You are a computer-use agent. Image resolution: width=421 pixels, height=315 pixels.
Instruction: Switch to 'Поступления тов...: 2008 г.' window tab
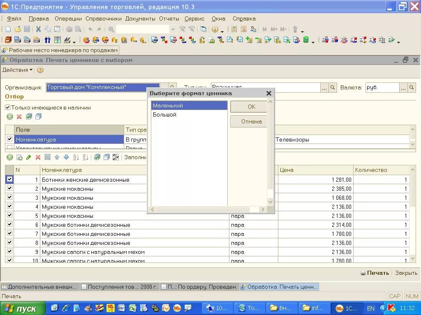120,287
